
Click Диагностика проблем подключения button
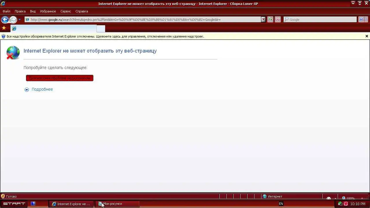pos(60,78)
